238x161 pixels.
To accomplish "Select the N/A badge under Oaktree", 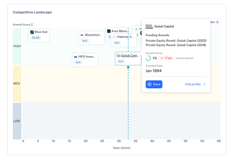I will tap(117, 43).
